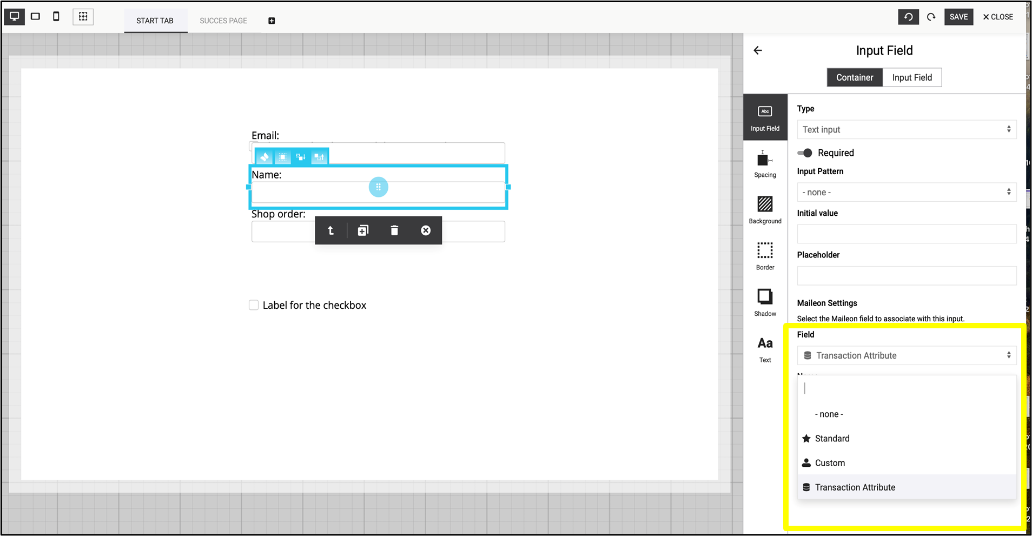Viewport: 1032px width, 536px height.
Task: Select the Container tab
Action: click(855, 77)
